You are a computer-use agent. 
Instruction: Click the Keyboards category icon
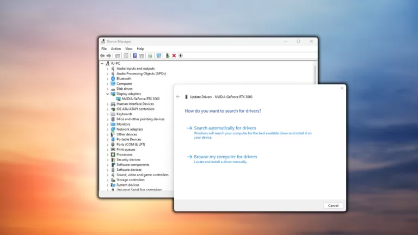point(113,114)
